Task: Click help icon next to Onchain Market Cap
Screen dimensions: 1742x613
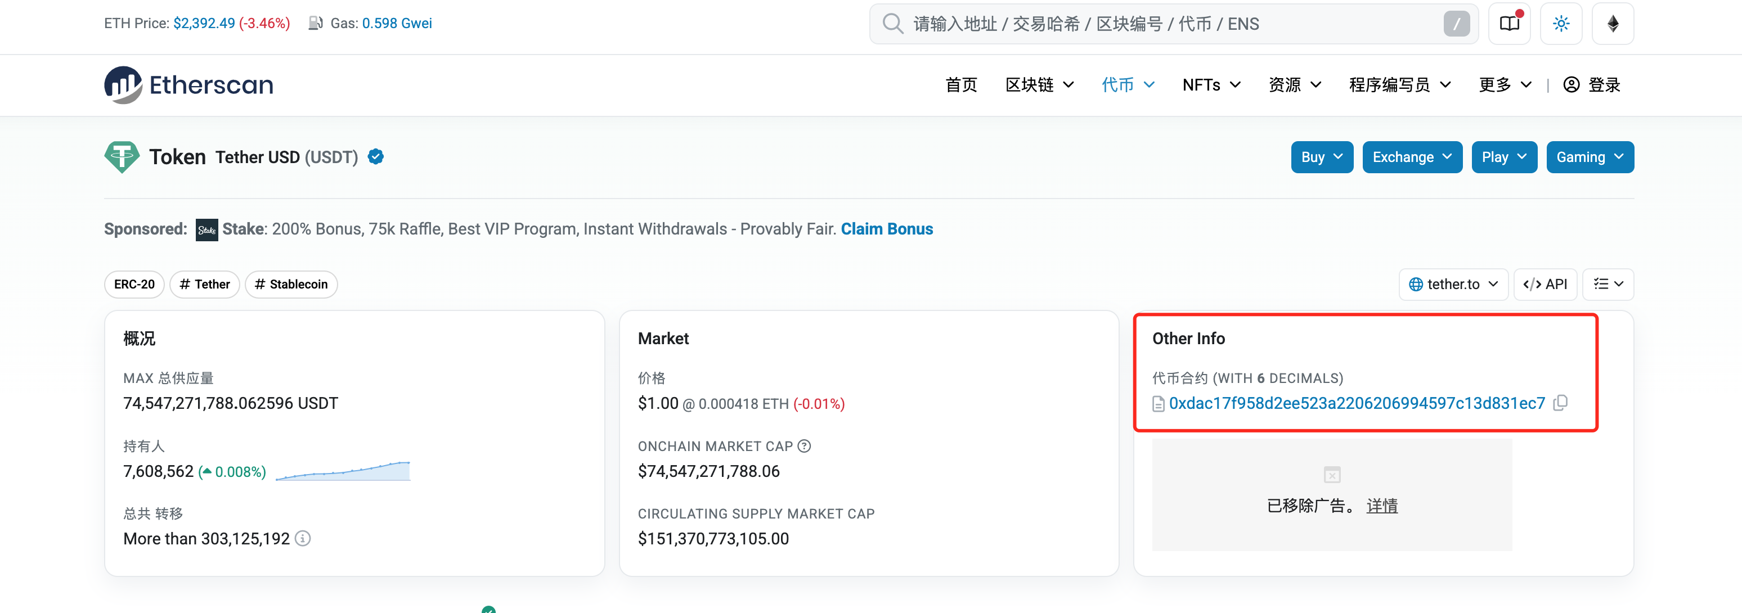Action: [804, 446]
